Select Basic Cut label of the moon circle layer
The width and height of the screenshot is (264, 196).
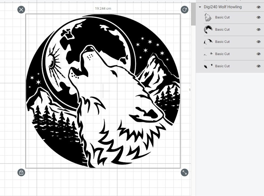point(222,30)
